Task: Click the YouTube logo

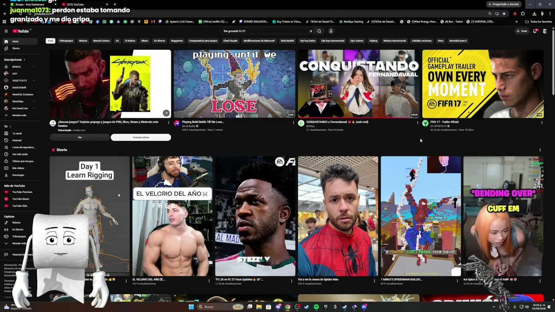Action: pyautogui.click(x=20, y=31)
